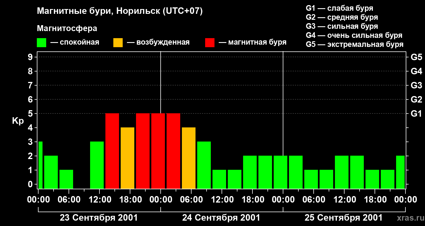Viewport: 425px width, 226px height.
Task: Click the green Kp 3 bar on 24 September
Action: click(x=204, y=165)
